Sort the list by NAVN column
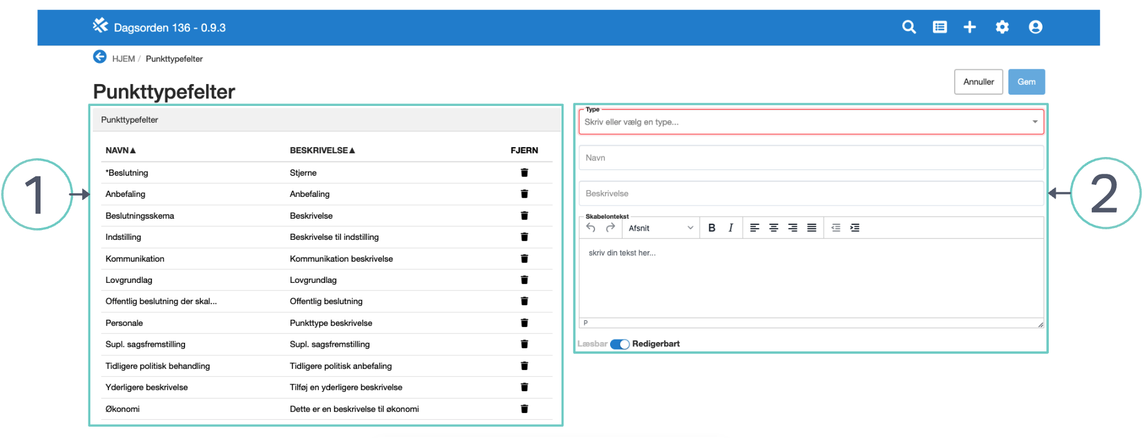This screenshot has width=1146, height=438. (120, 150)
